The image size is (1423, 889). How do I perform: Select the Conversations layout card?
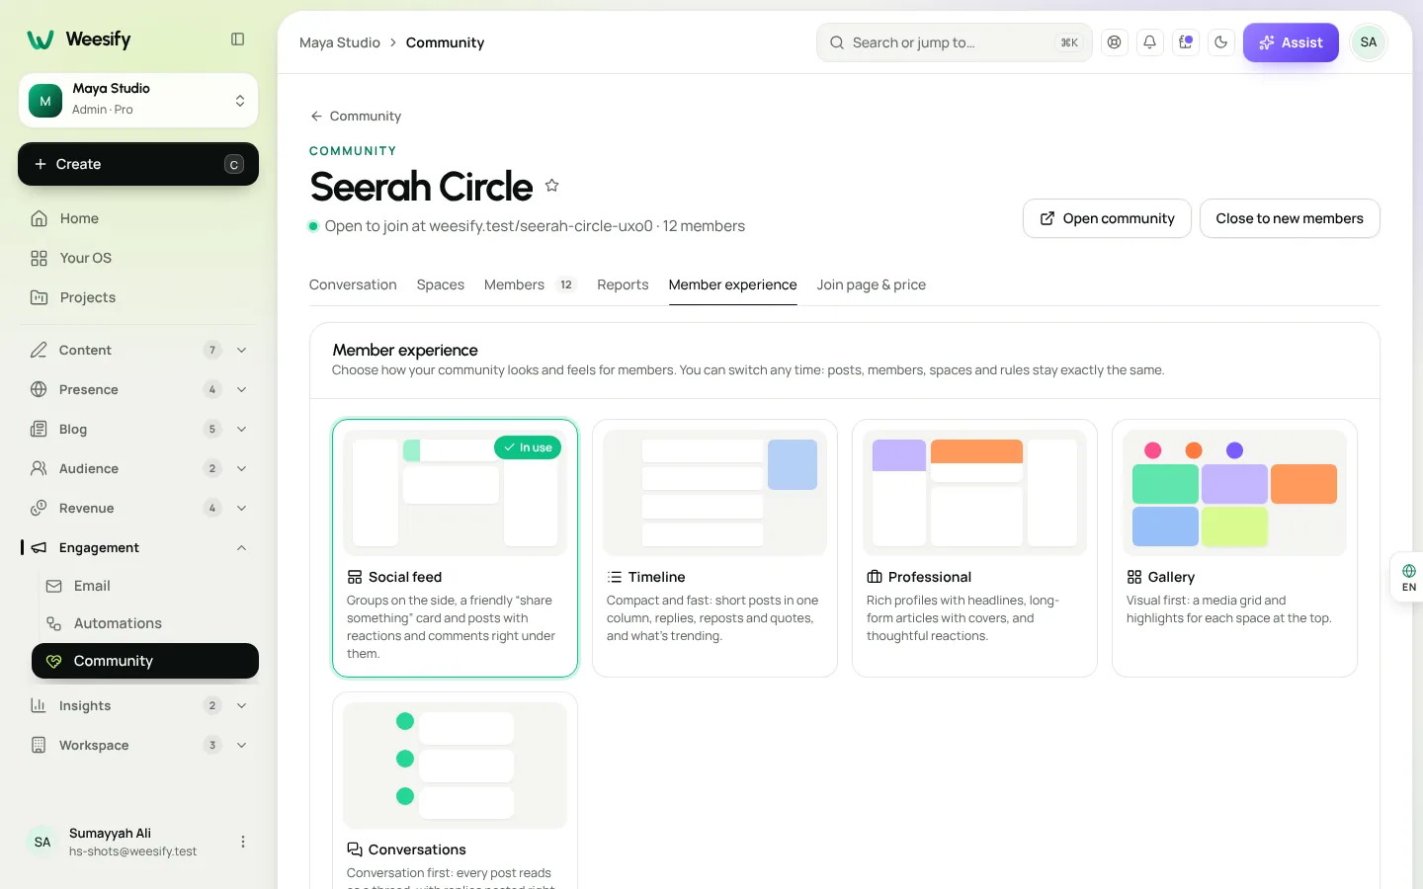click(x=455, y=791)
